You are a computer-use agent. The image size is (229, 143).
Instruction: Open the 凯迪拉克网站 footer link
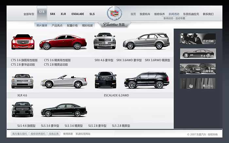83,134
